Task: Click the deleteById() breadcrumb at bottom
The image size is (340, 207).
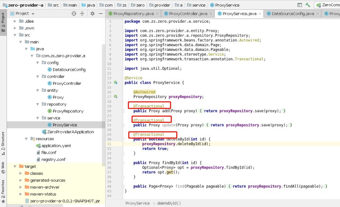Action: [169, 203]
